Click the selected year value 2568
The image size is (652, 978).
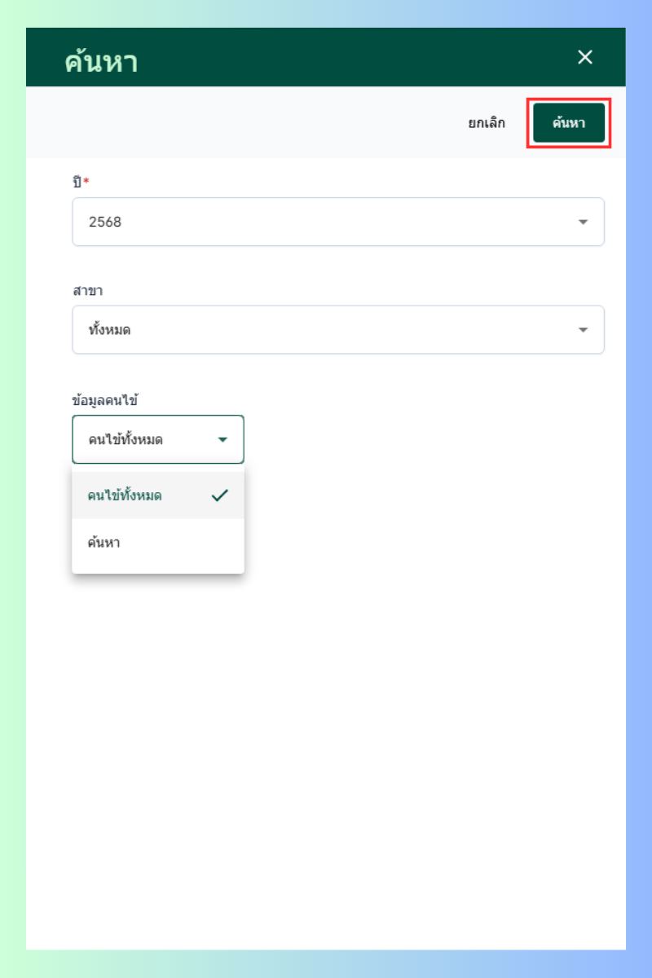pyautogui.click(x=105, y=222)
